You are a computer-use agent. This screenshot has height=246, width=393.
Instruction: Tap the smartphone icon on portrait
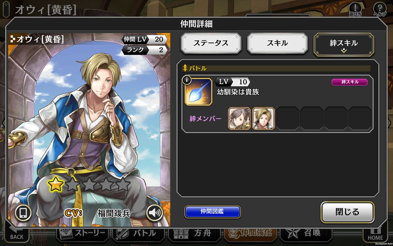click(x=23, y=213)
